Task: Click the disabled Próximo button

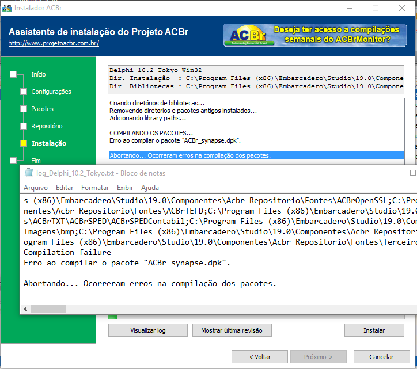Action: click(319, 357)
